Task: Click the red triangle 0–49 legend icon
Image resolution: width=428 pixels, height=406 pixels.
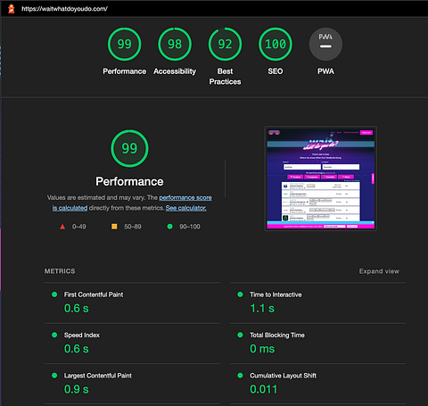Action: point(62,227)
